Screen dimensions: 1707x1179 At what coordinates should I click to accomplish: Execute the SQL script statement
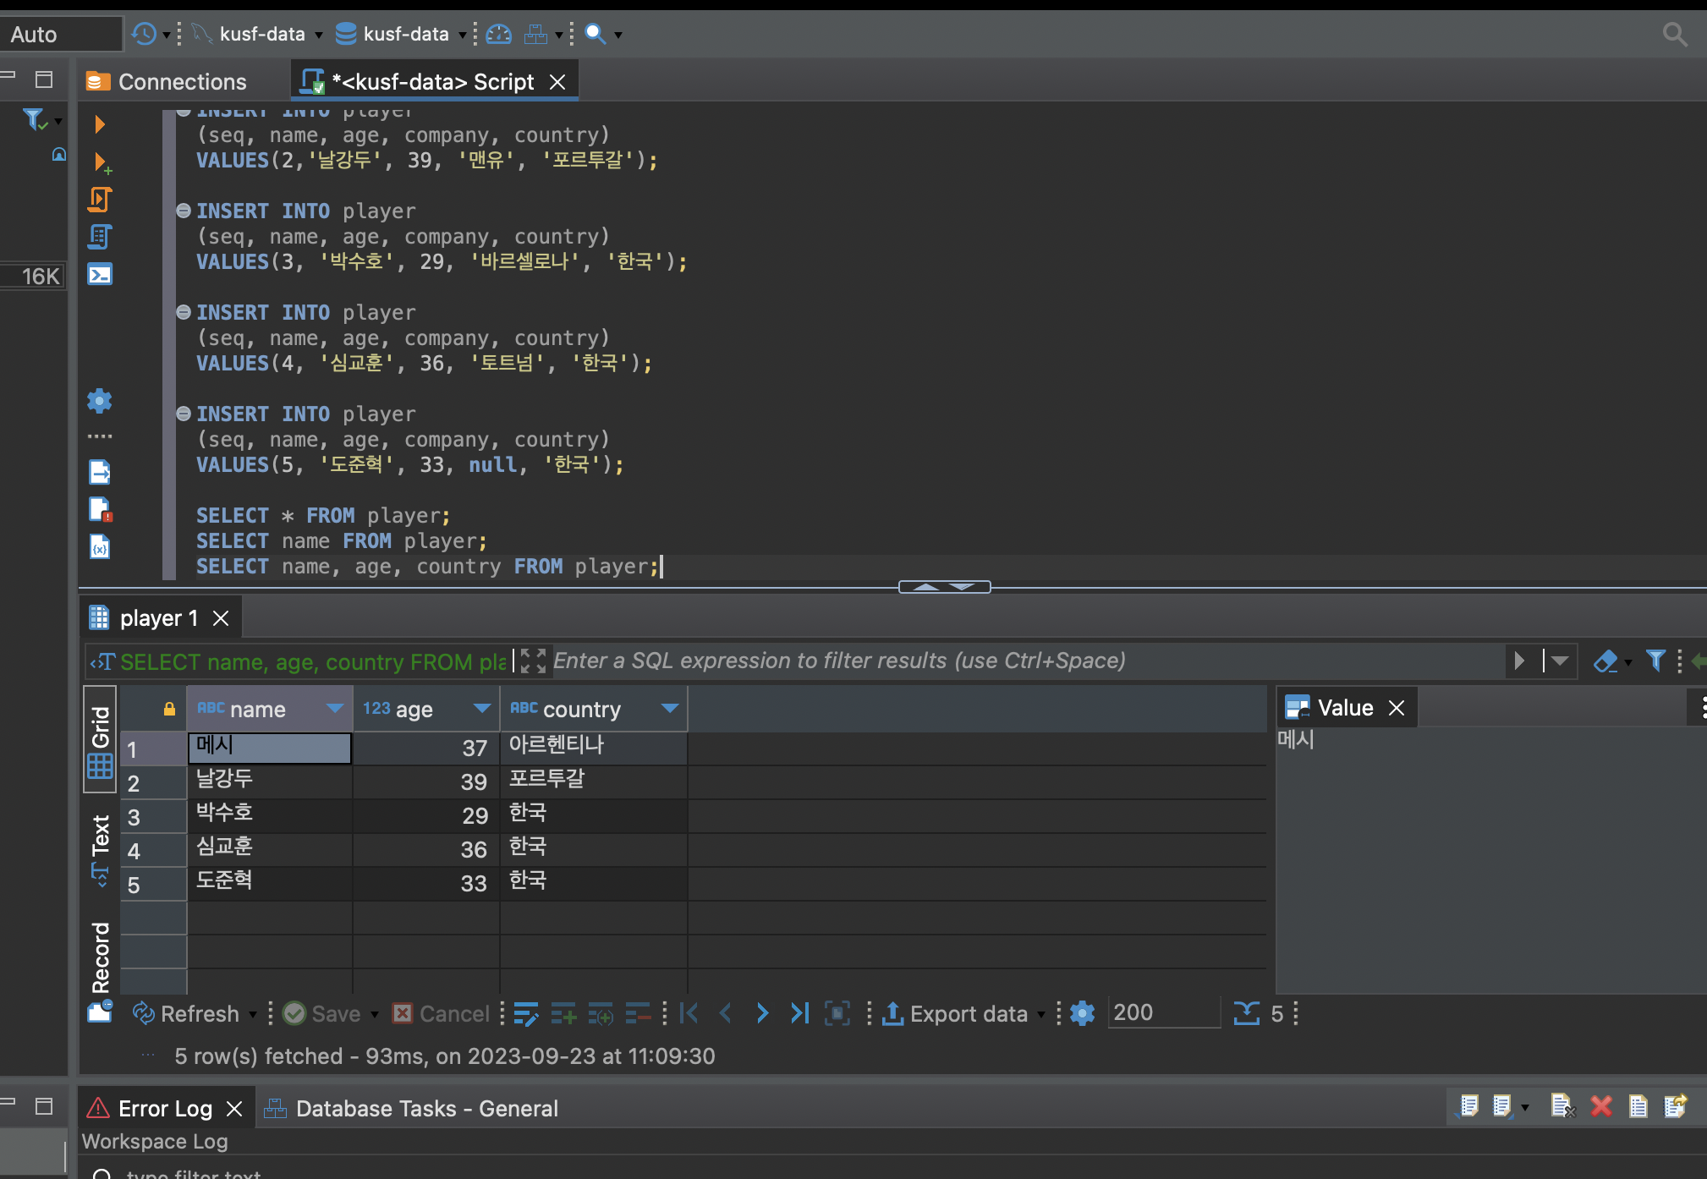pos(100,124)
